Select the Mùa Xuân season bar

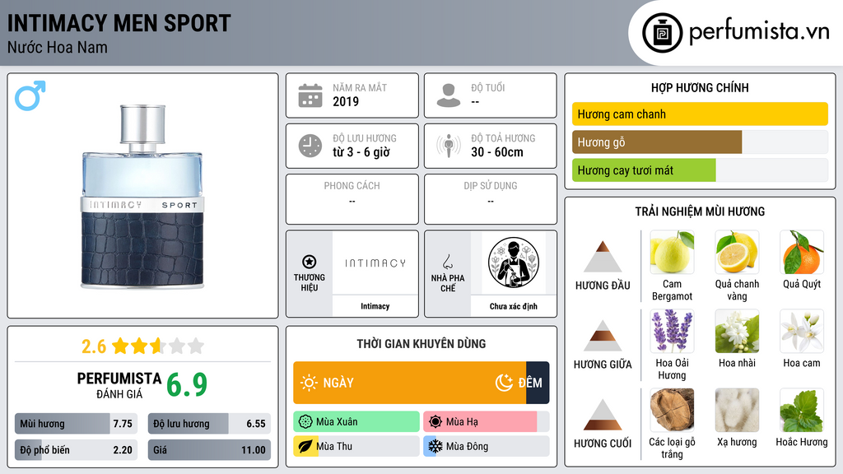point(356,422)
